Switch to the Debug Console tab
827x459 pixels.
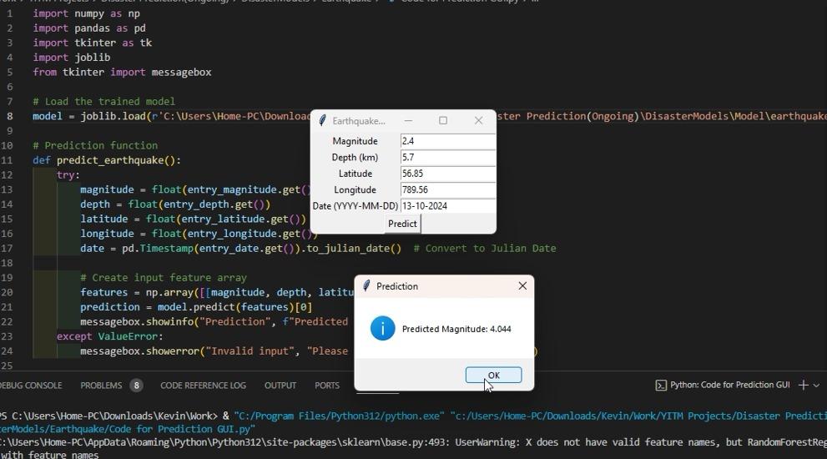(31, 386)
